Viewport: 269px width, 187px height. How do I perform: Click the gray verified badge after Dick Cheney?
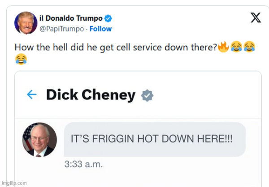point(147,95)
